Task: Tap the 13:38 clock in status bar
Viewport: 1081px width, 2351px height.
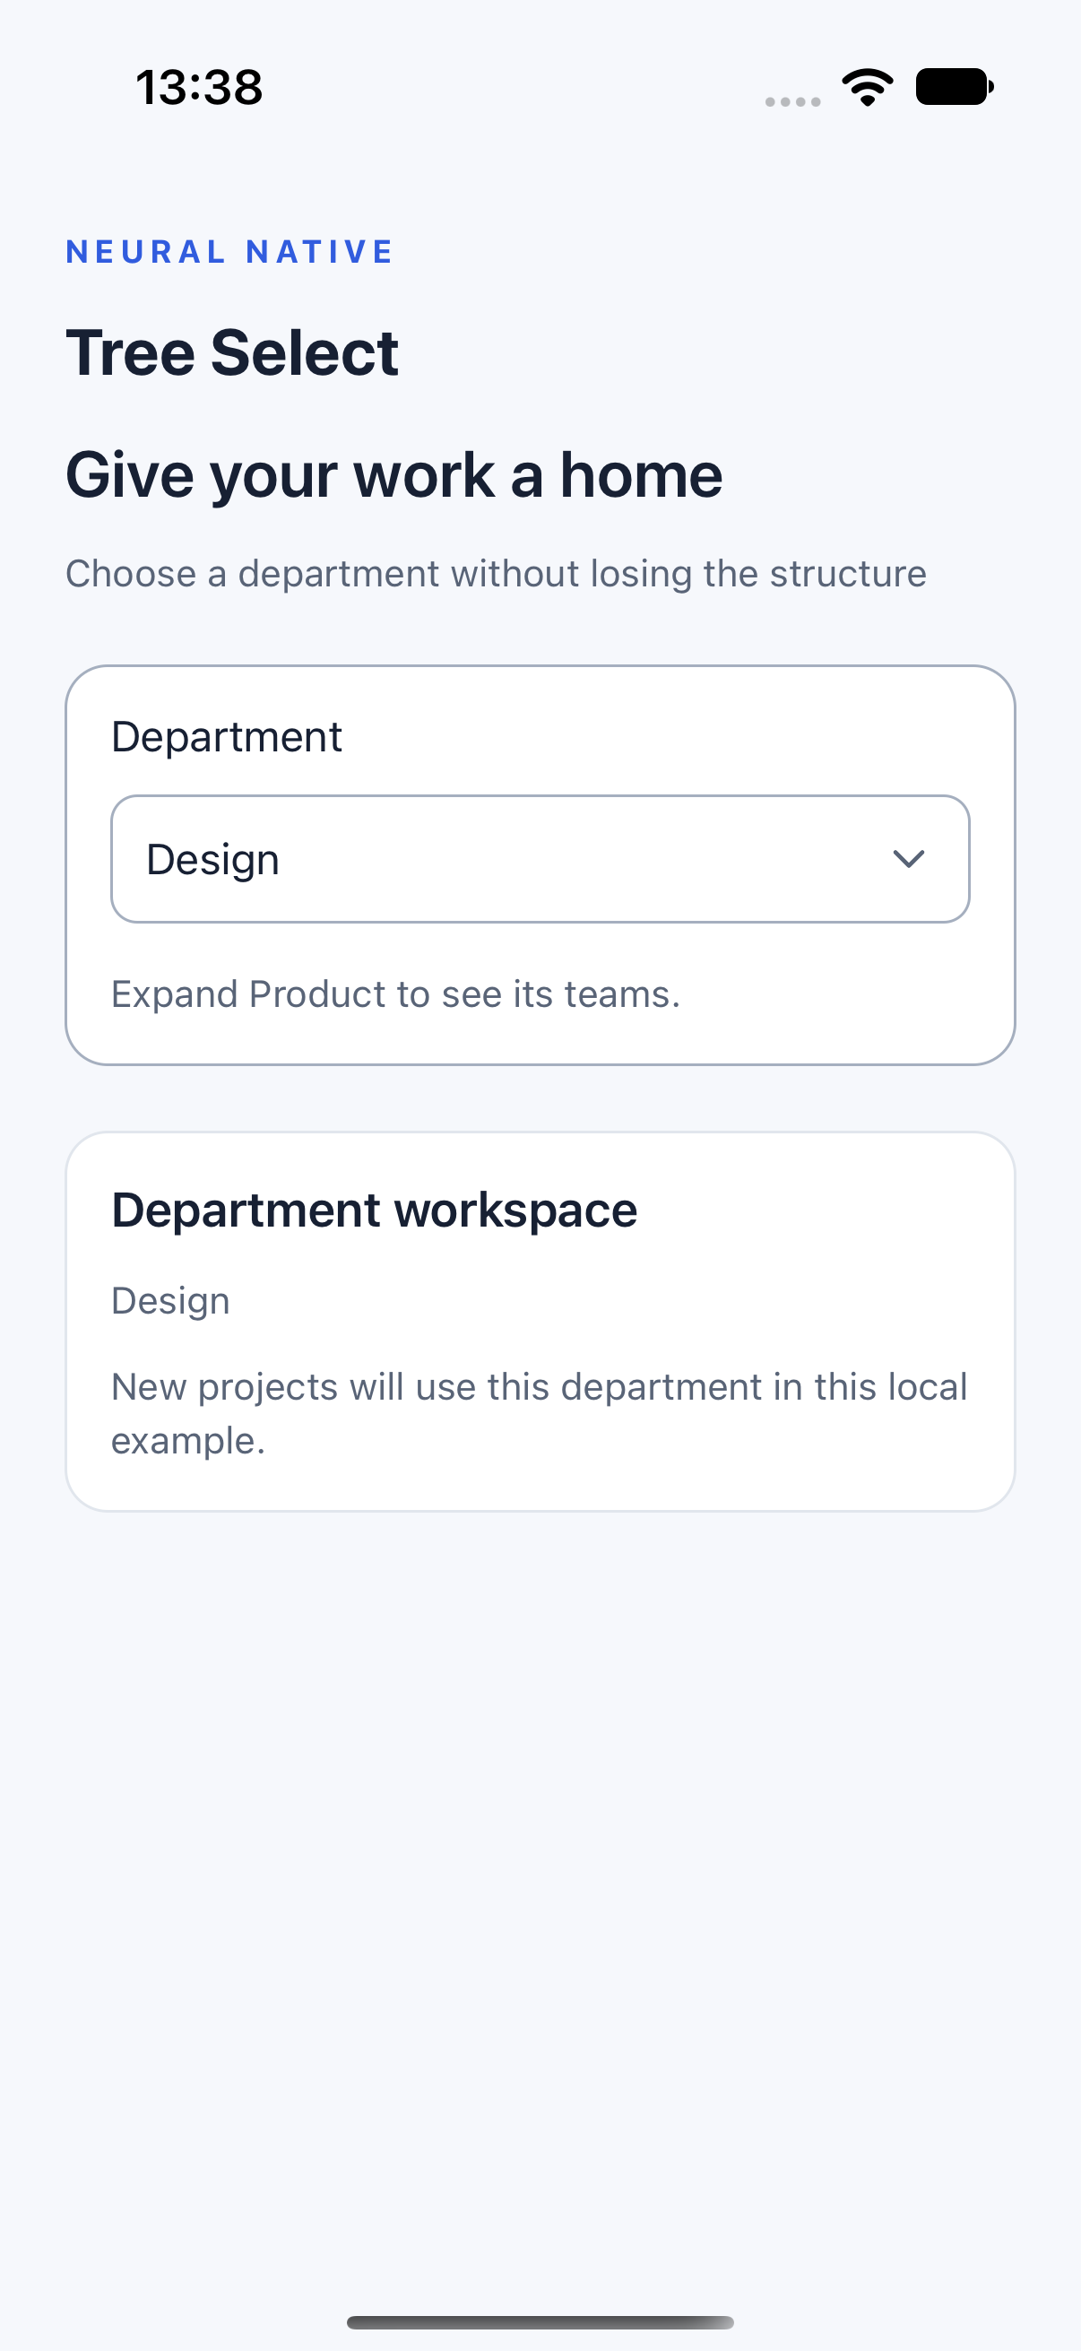Action: pos(199,88)
